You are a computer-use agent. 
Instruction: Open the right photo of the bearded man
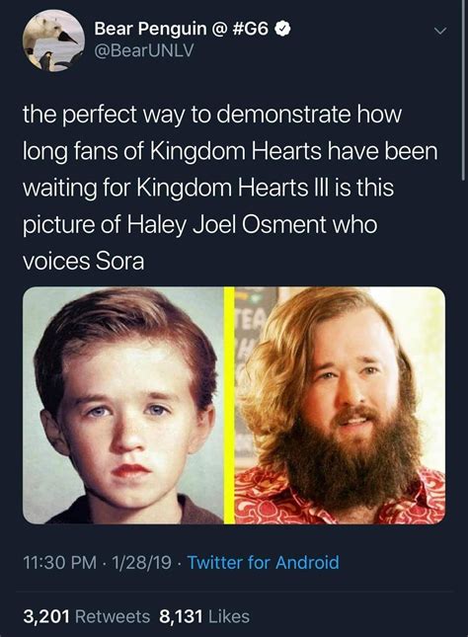click(x=340, y=406)
